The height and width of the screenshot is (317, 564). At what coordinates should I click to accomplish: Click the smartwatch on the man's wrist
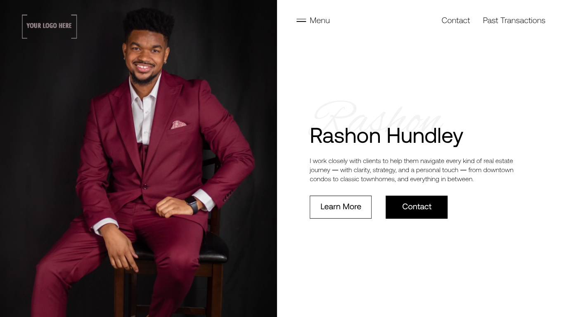191,204
